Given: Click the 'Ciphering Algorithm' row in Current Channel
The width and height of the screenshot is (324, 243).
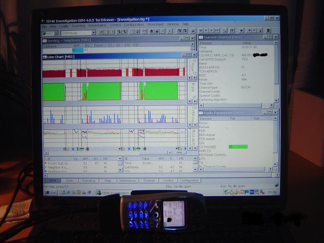Looking at the screenshot, I should coord(236,100).
